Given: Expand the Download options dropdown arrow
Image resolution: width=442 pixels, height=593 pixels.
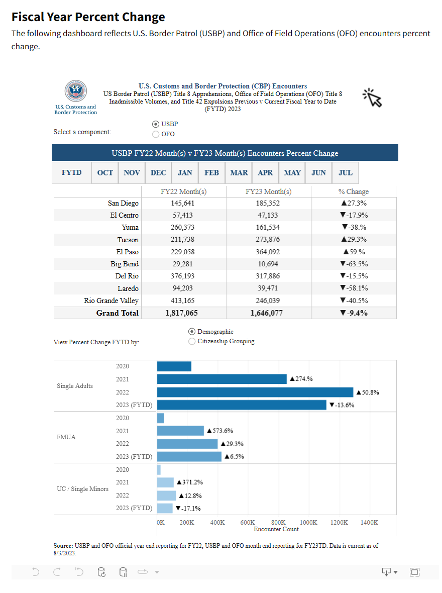Looking at the screenshot, I should (395, 572).
